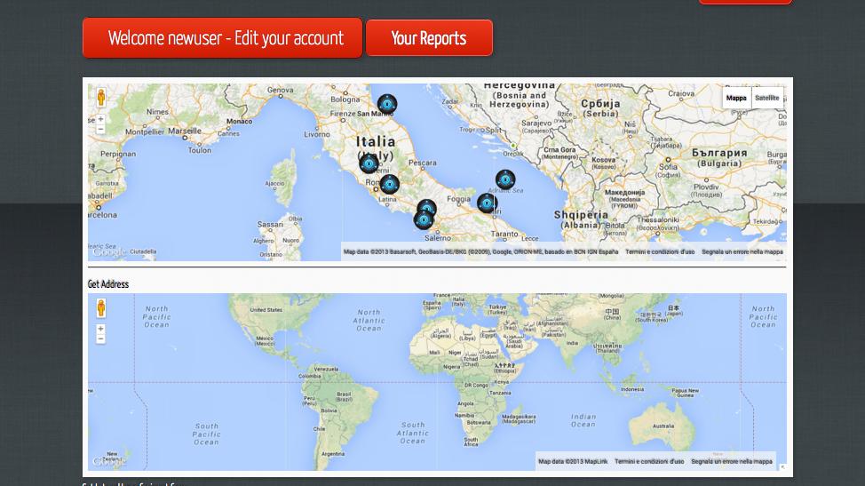Select the marker in the Adriatic Sea
Screen dimensions: 865x486
505,179
